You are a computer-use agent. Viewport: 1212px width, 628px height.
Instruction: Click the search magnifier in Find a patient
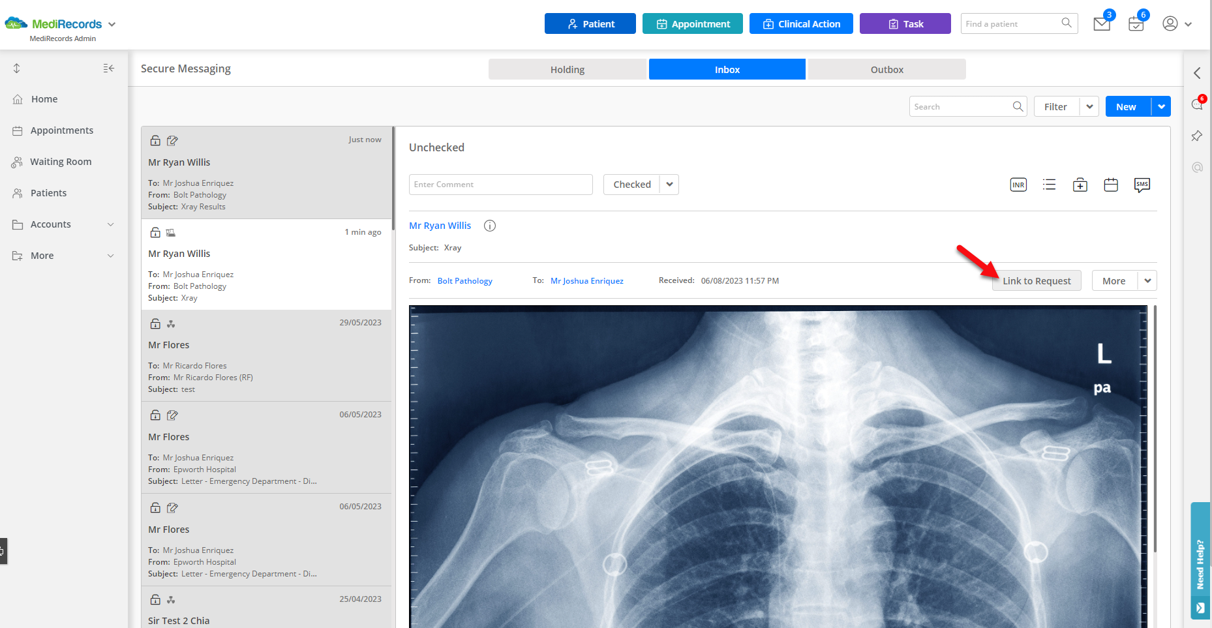point(1067,23)
